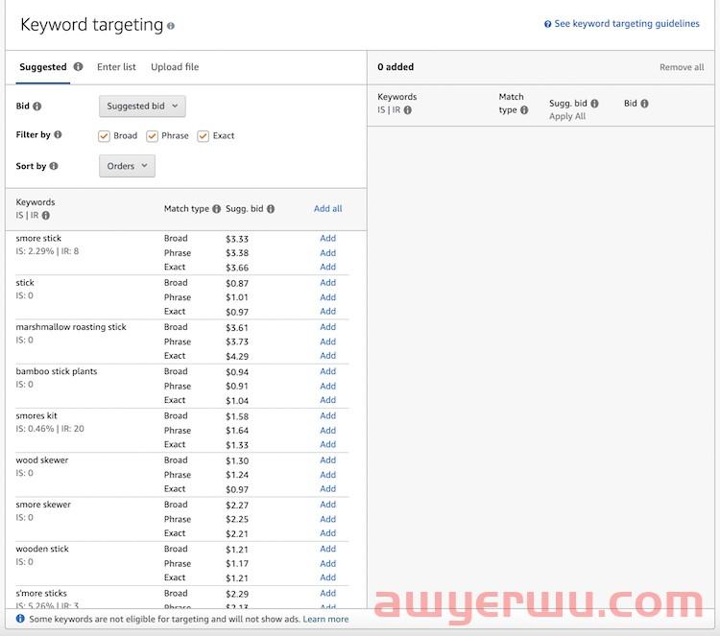720x636 pixels.
Task: Click Match type info icon in added panel
Action: click(524, 110)
